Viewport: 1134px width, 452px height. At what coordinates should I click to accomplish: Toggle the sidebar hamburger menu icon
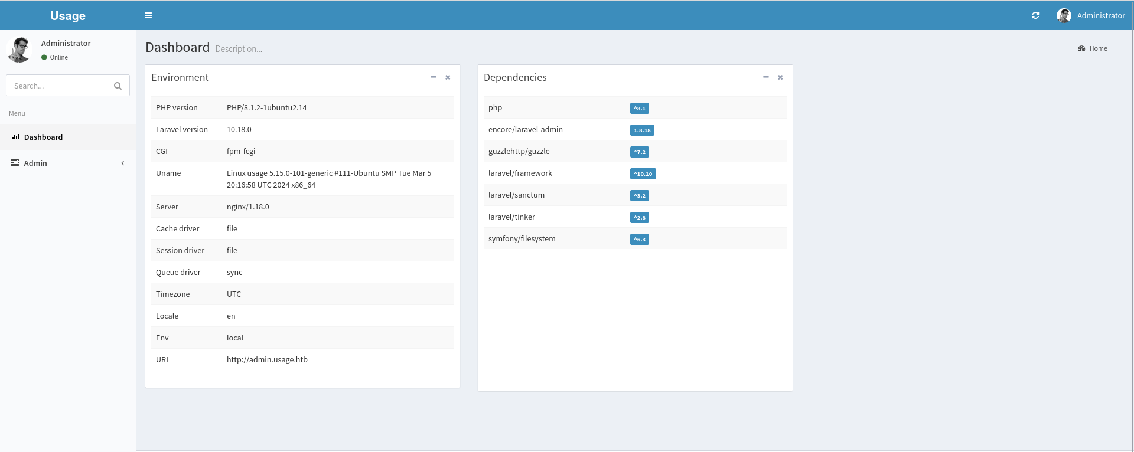click(x=148, y=15)
